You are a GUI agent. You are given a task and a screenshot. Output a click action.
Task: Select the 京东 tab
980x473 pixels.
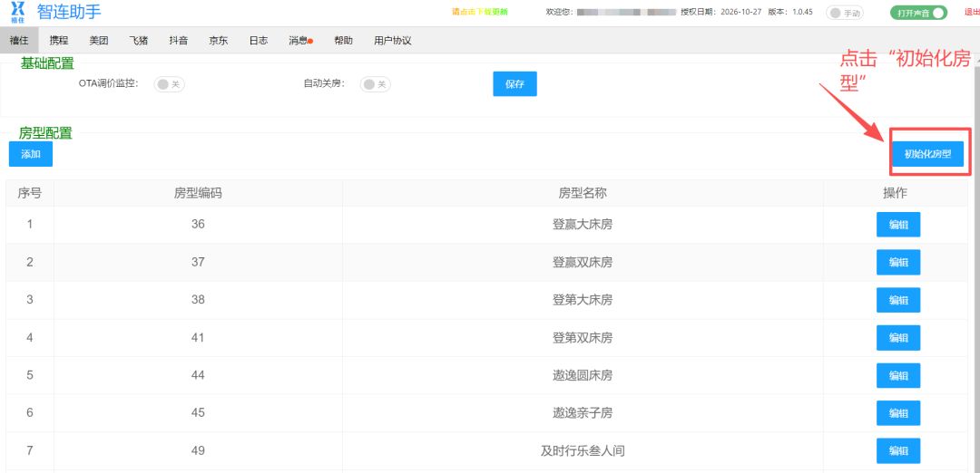[218, 41]
